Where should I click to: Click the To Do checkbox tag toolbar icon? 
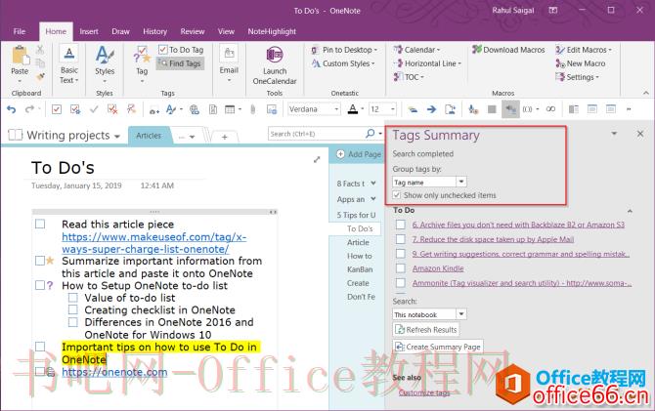click(x=57, y=109)
